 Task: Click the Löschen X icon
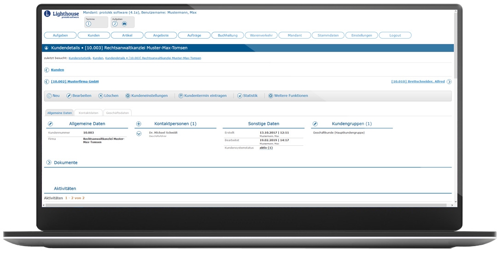click(101, 96)
